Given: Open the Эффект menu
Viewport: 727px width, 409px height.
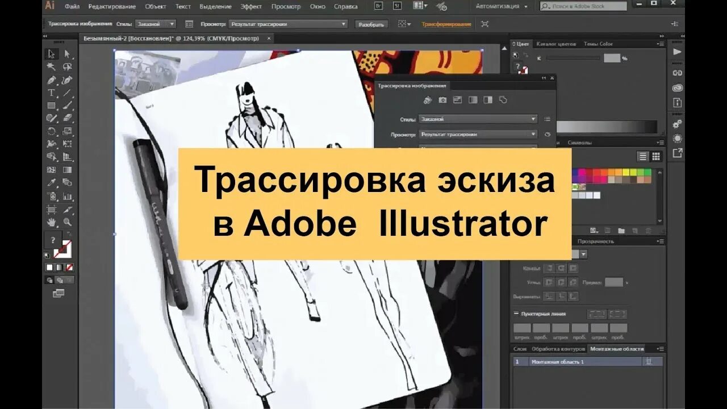Looking at the screenshot, I should (251, 6).
